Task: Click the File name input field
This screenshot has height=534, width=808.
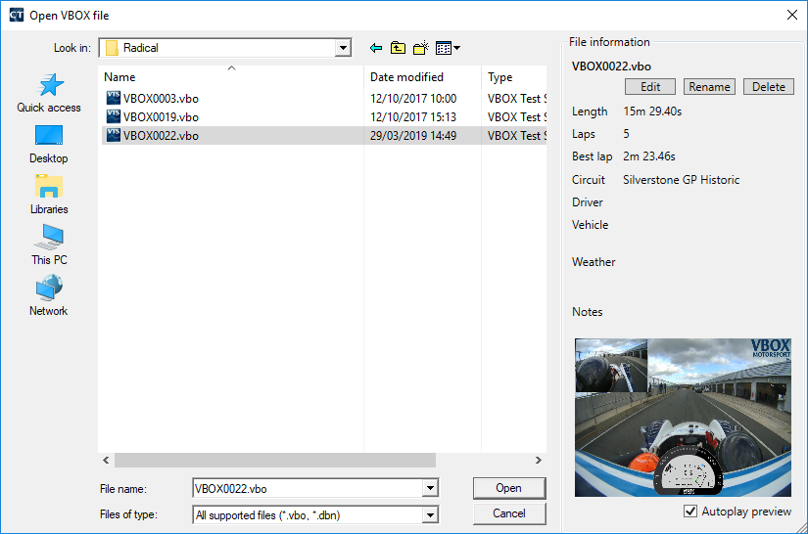Action: [308, 488]
